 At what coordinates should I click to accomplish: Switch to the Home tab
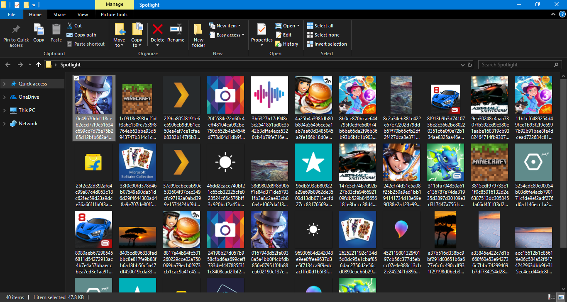pos(35,15)
